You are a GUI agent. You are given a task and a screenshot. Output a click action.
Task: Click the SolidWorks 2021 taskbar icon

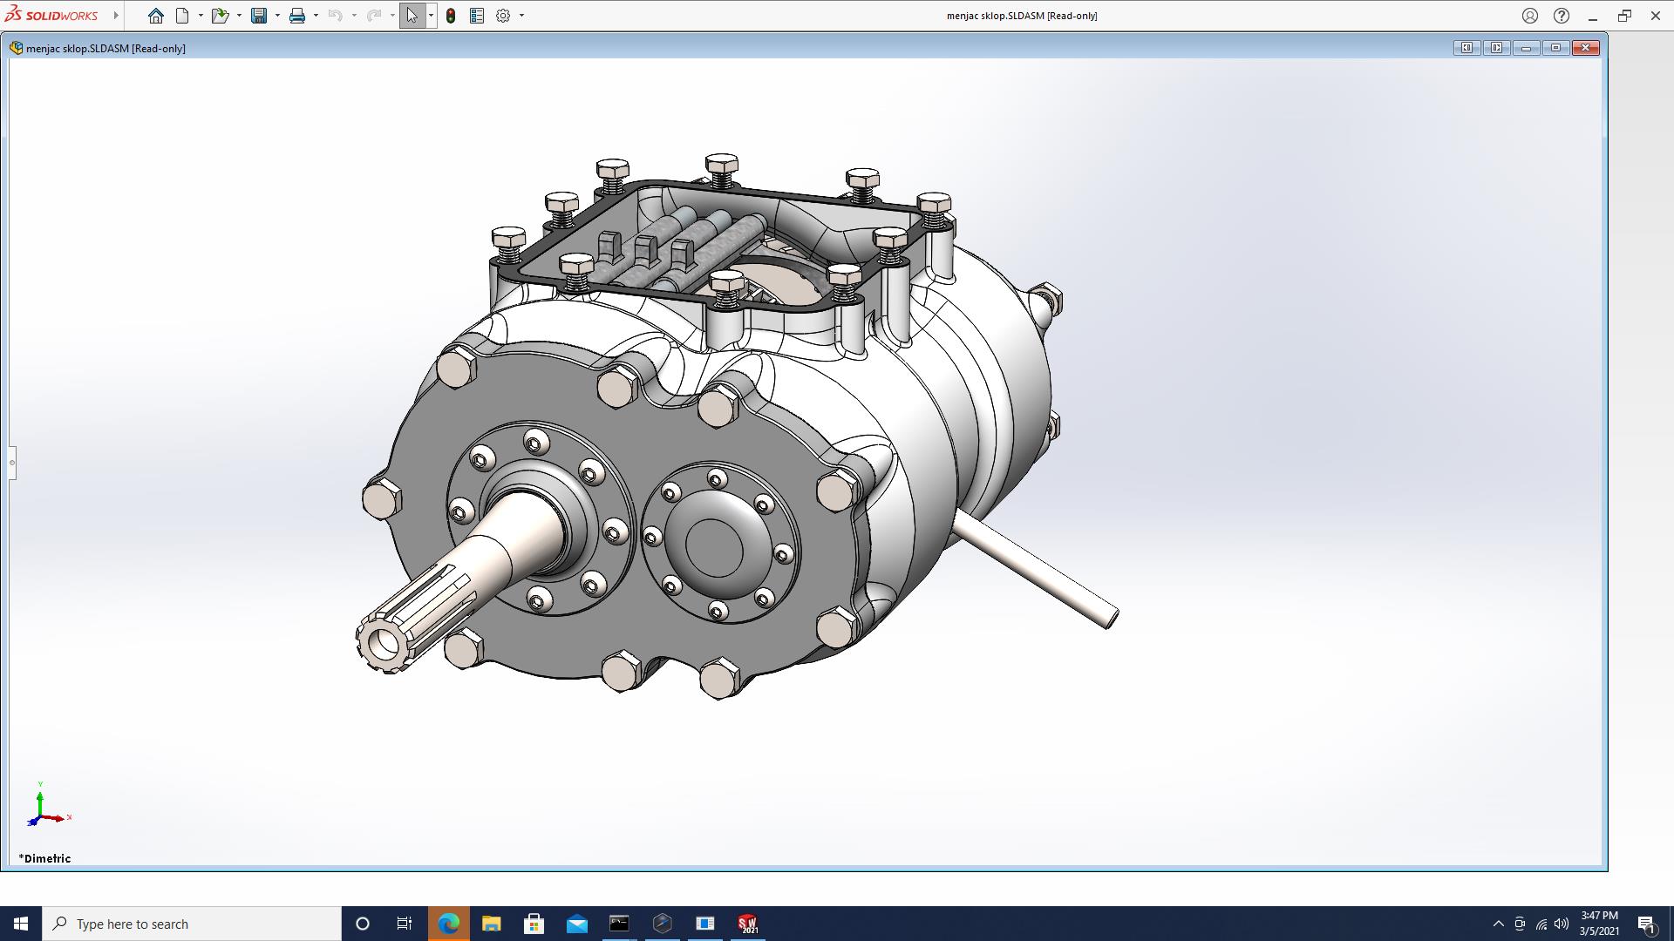(x=747, y=924)
